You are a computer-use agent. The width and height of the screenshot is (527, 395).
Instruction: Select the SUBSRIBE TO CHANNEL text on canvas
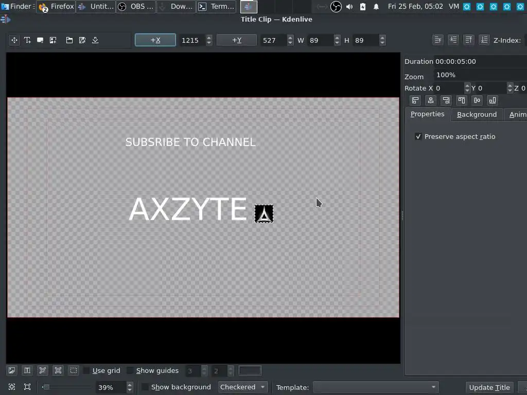[x=190, y=142]
